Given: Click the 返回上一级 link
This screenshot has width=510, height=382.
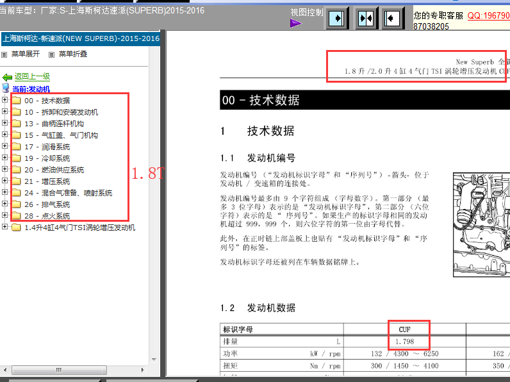Looking at the screenshot, I should [32, 76].
